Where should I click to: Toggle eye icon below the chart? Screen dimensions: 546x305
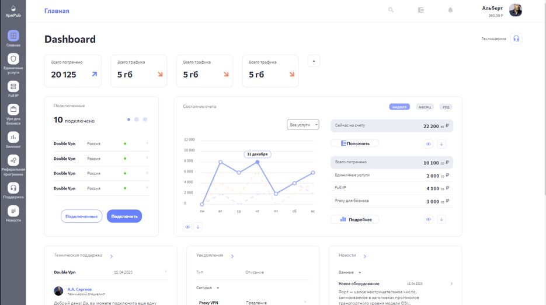189,227
